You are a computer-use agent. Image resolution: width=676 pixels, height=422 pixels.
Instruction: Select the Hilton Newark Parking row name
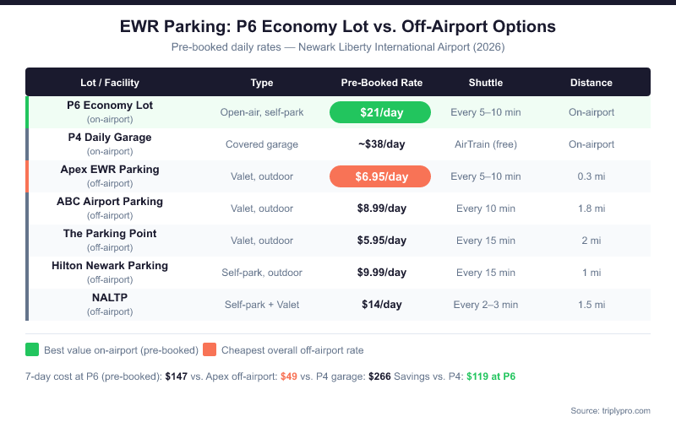point(110,266)
